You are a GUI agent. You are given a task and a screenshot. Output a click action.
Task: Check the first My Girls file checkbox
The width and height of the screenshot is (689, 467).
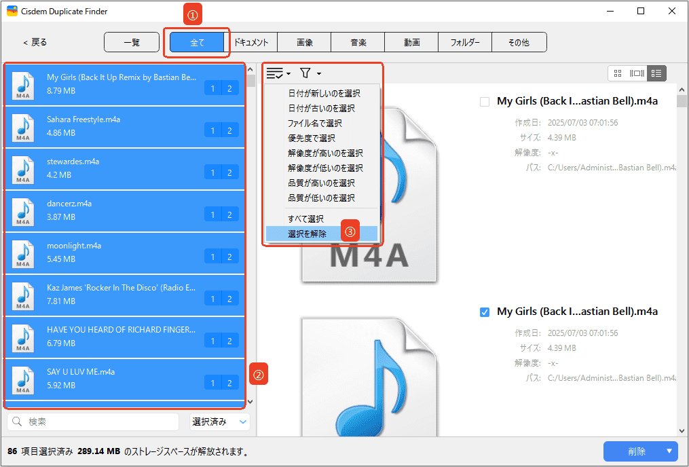pyautogui.click(x=485, y=102)
